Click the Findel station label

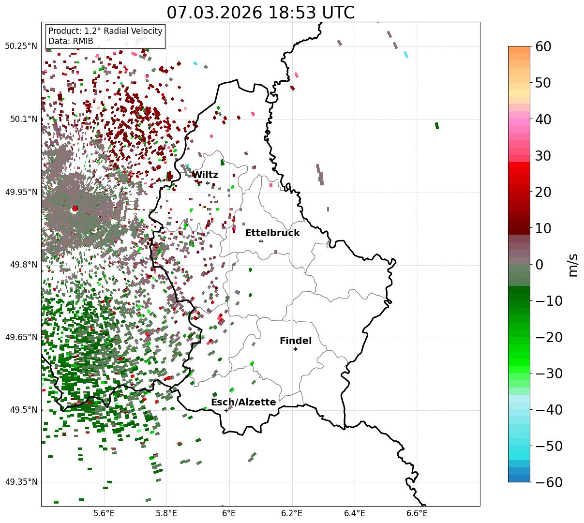296,341
